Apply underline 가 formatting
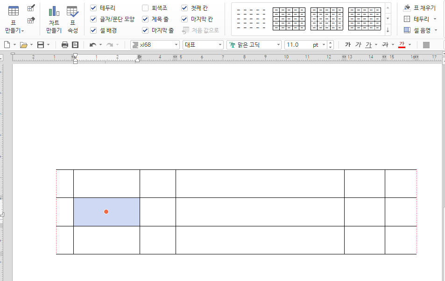 (x=369, y=44)
